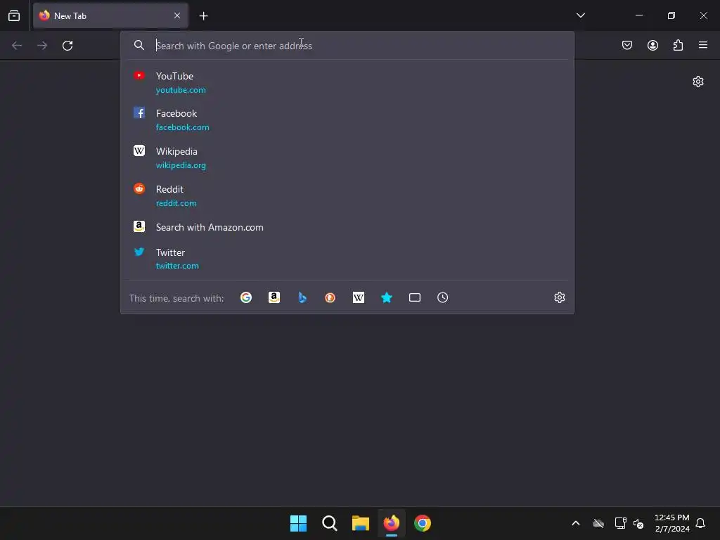720x540 pixels.
Task: Search in open Tabs icon
Action: click(415, 297)
